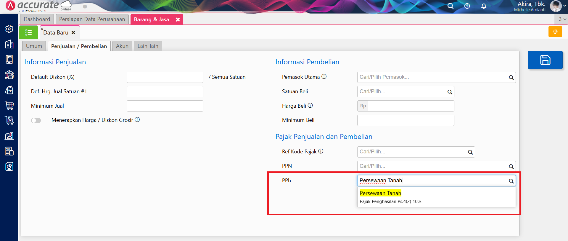Expand the open tabs counter dropdown
The width and height of the screenshot is (568, 241).
[562, 19]
